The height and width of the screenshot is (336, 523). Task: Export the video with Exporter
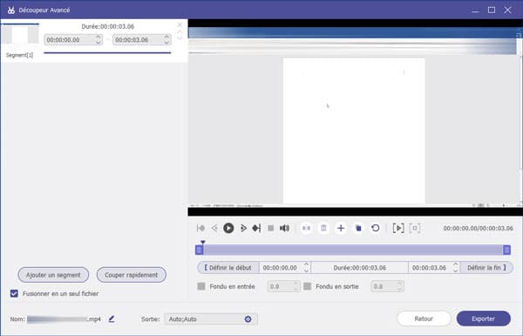point(483,319)
